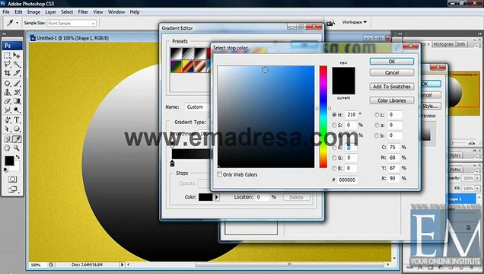The width and height of the screenshot is (484, 274).
Task: Open the Image menu
Action: click(x=33, y=11)
